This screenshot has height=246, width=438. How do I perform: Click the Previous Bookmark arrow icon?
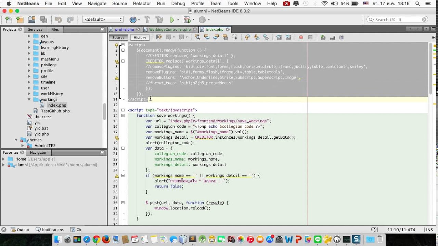coord(247,37)
